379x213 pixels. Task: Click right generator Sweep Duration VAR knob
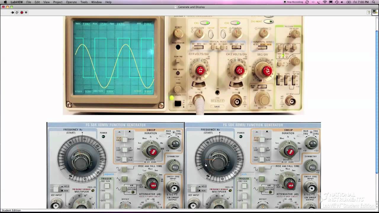point(290,152)
